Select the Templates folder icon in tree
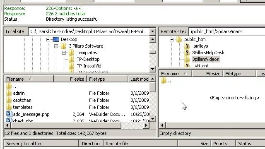This screenshot has width=265, height=149. [x=72, y=53]
